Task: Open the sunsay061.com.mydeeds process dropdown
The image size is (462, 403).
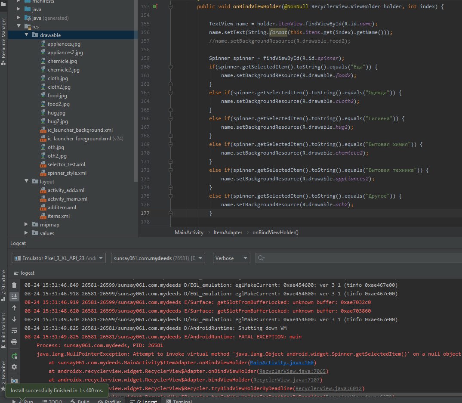Action: pyautogui.click(x=157, y=258)
